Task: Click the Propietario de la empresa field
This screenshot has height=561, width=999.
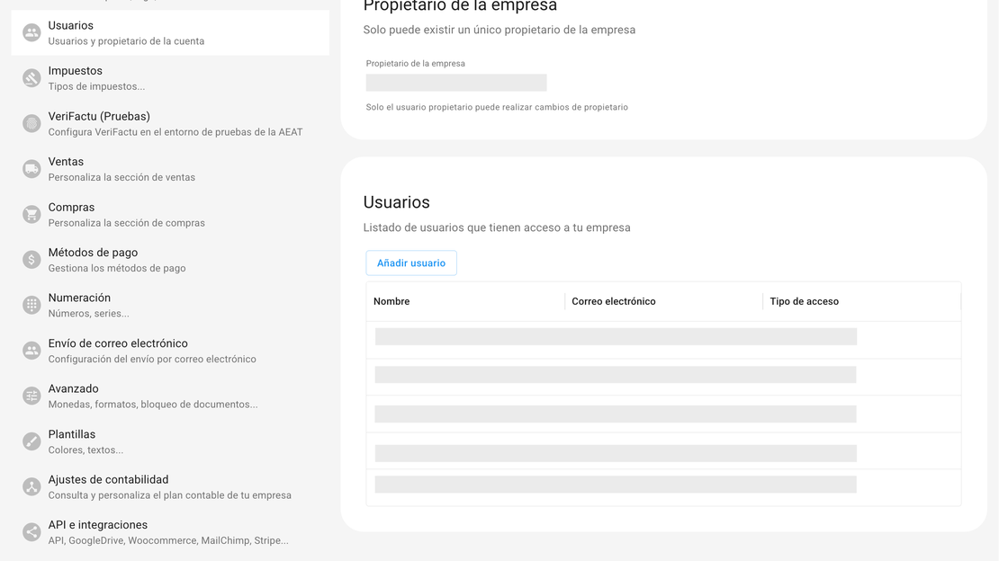Action: 456,83
